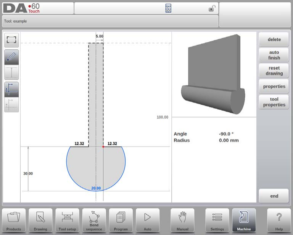Select the 30.00 height dimension

pos(28,173)
